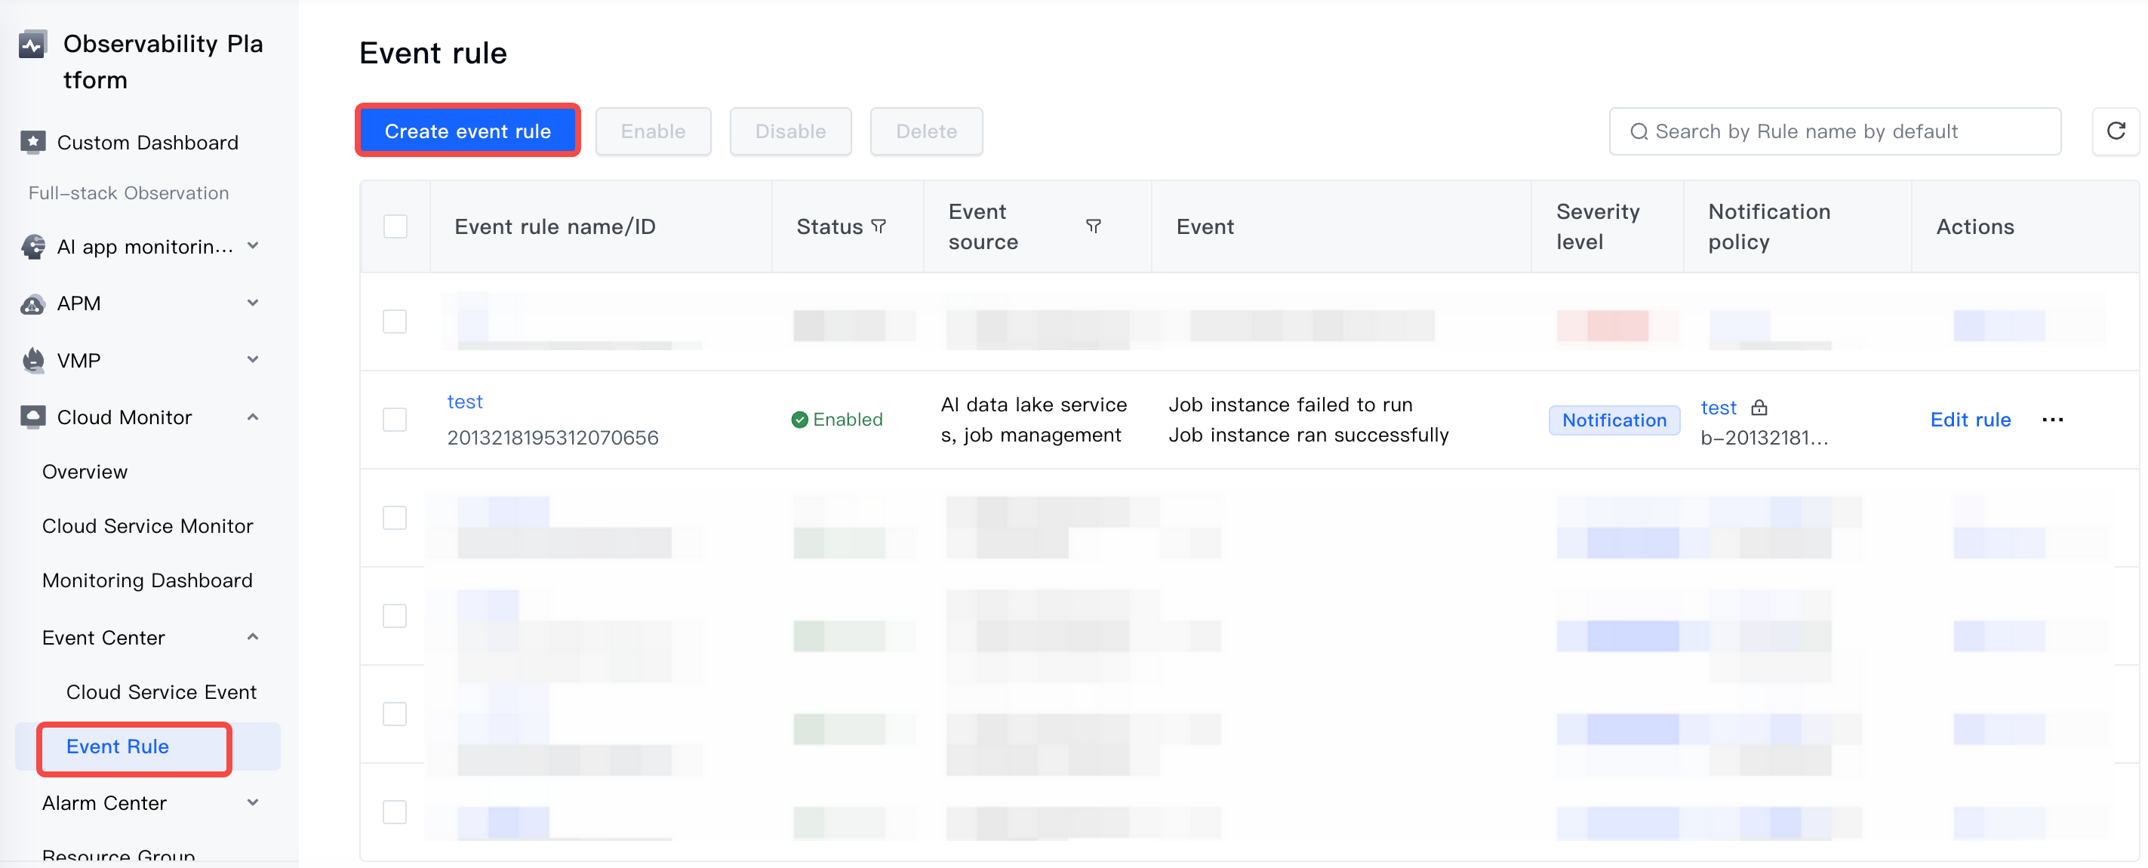Viewport: 2148px width, 868px height.
Task: Click the lock icon beside test policy
Action: pyautogui.click(x=1759, y=408)
